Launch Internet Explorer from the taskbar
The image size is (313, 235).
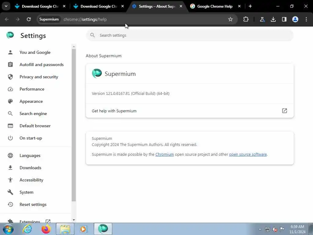click(x=27, y=229)
